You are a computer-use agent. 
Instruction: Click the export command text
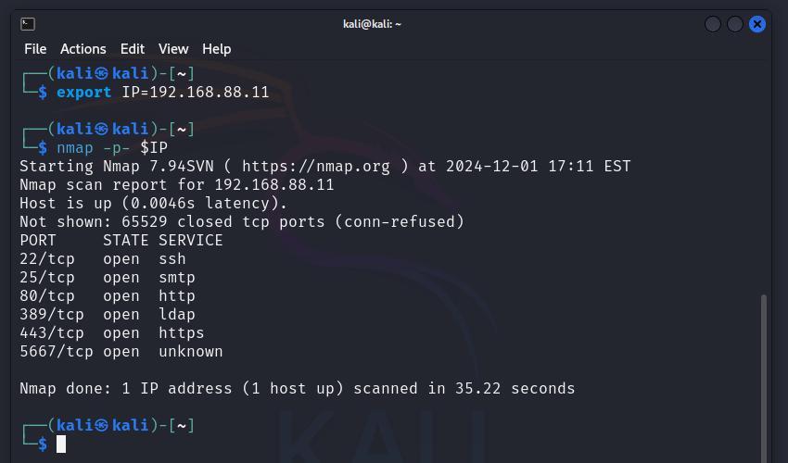[83, 93]
